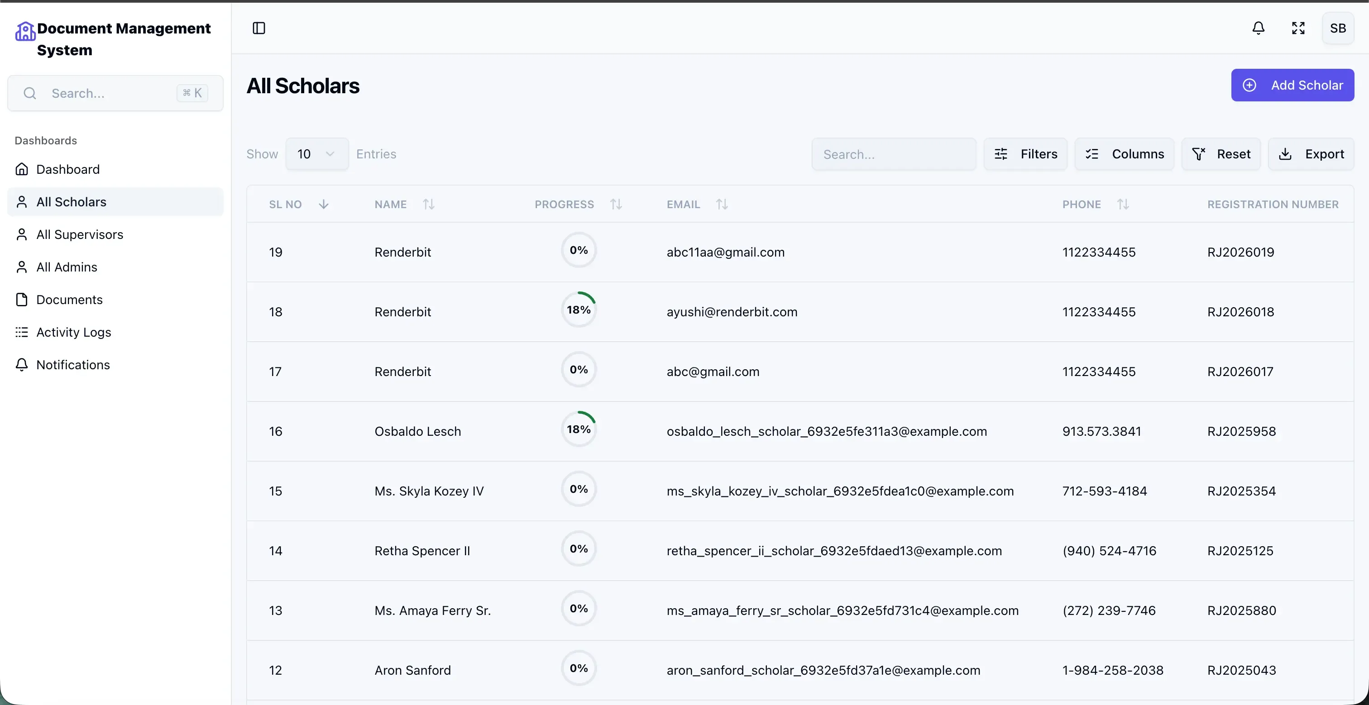Screen dimensions: 1369x705
Task: Sort table by Name column
Action: click(x=428, y=205)
